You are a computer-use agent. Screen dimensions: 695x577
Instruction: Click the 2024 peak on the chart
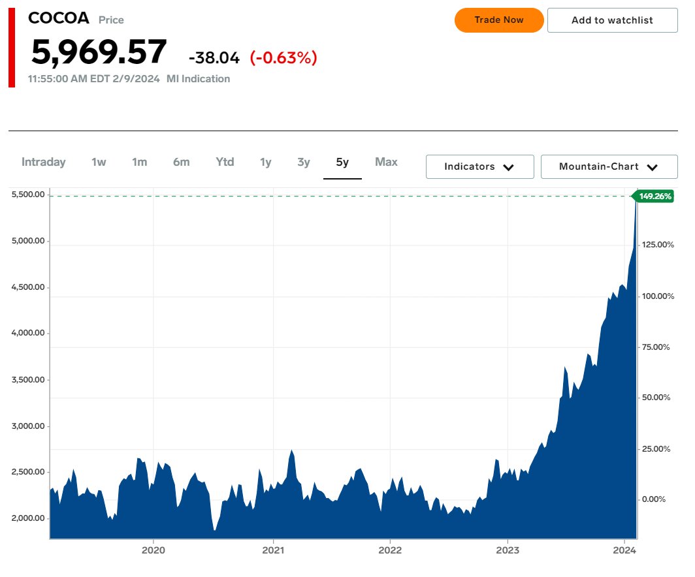tap(636, 202)
